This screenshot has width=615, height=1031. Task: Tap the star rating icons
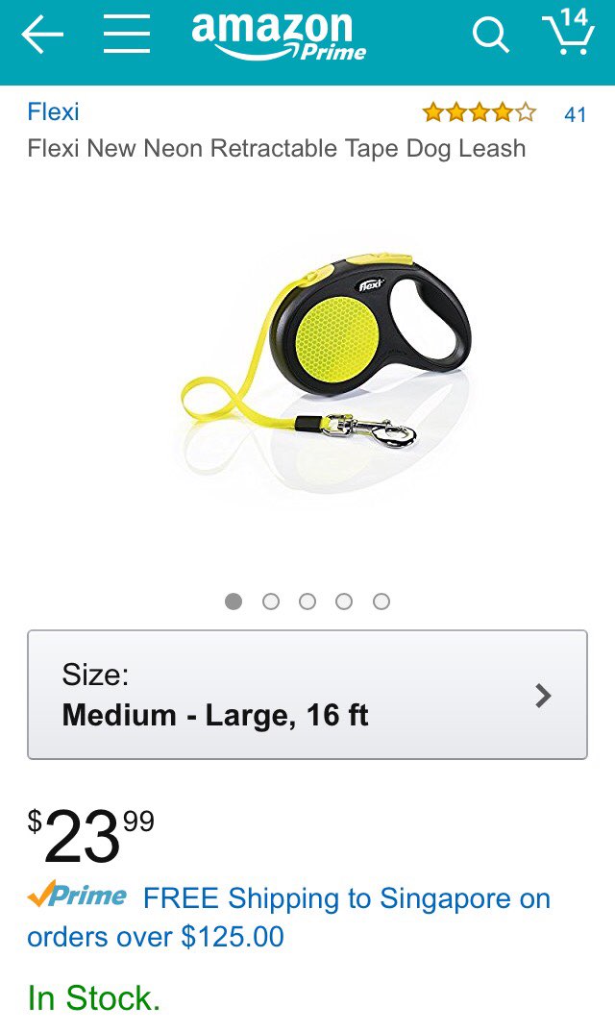pyautogui.click(x=479, y=113)
